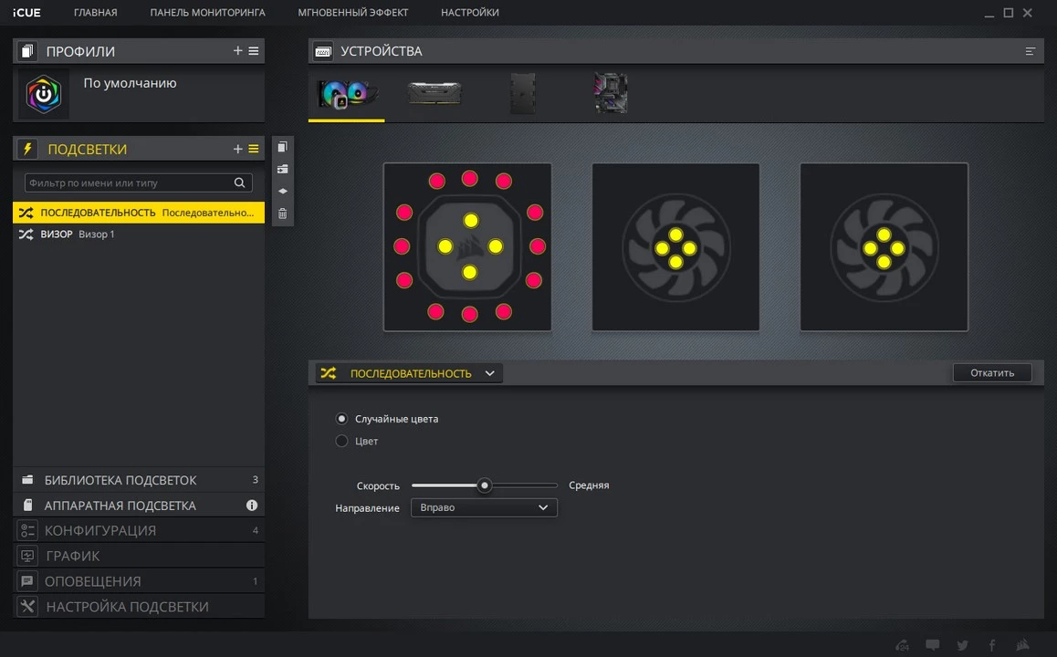Viewport: 1057px width, 657px height.
Task: Click top yellow LED on pump head
Action: pos(470,220)
